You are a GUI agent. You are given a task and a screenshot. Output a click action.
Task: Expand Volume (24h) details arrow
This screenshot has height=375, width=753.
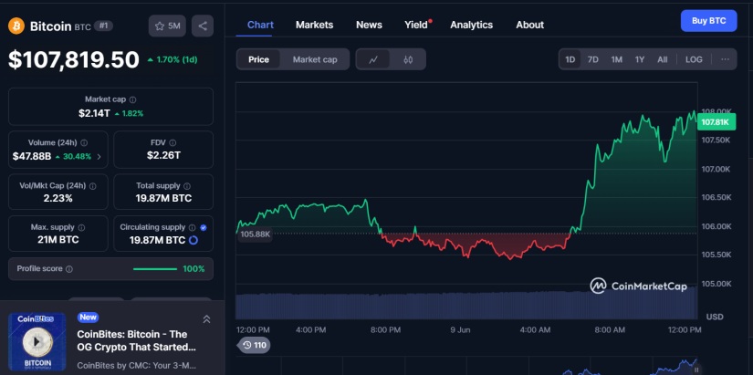coord(99,156)
